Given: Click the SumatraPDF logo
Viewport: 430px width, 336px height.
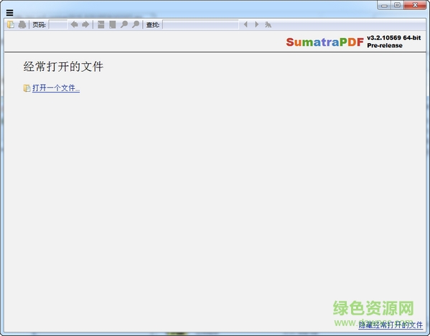Looking at the screenshot, I should tap(325, 42).
